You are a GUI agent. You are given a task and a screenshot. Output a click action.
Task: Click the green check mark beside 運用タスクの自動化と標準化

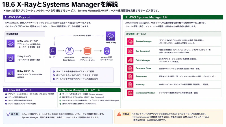click(x=60, y=104)
